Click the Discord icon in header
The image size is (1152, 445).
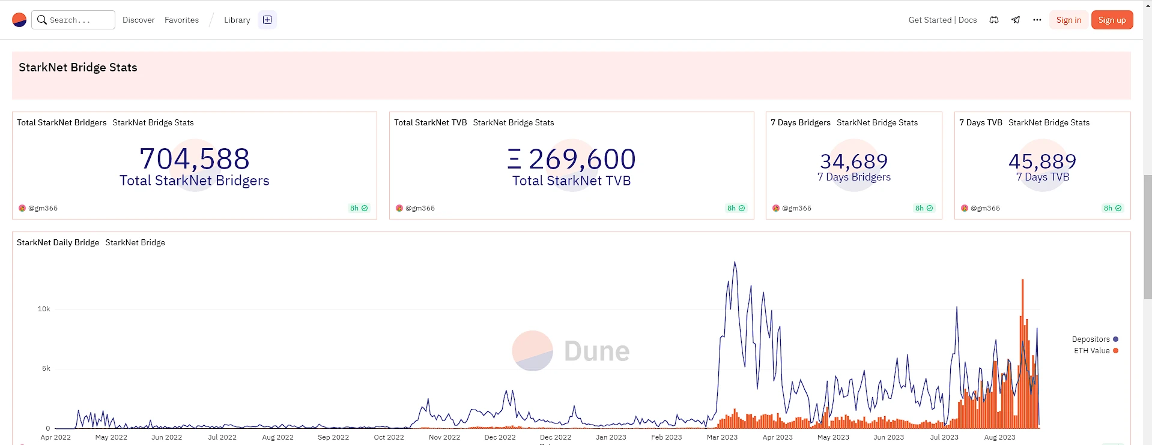point(994,20)
